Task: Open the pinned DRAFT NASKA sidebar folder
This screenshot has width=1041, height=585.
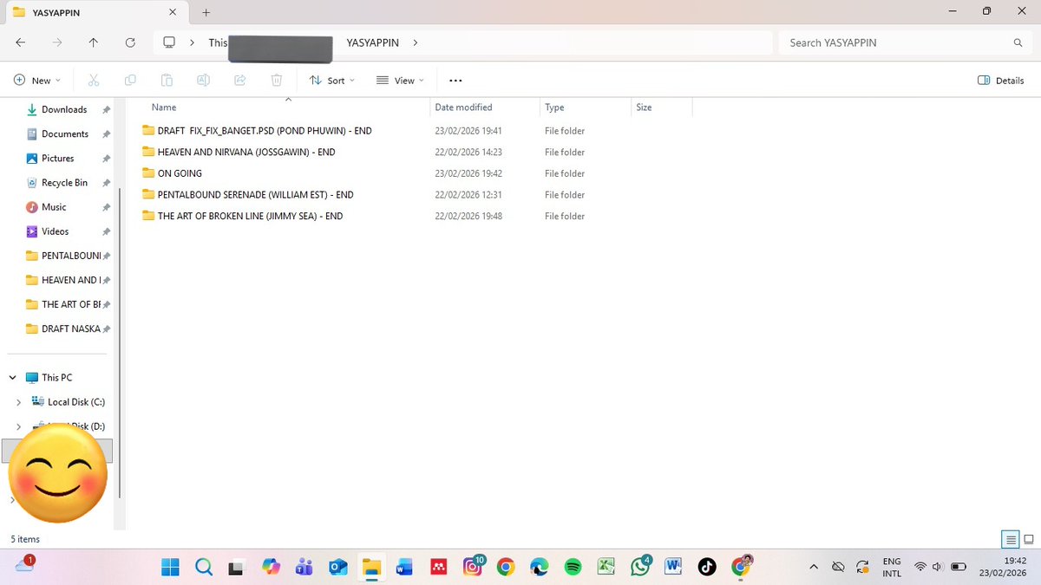Action: tap(64, 329)
